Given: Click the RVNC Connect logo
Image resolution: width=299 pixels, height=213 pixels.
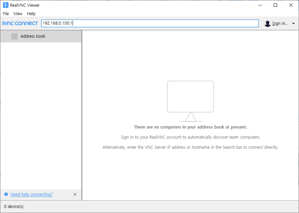Looking at the screenshot, I should (x=20, y=24).
